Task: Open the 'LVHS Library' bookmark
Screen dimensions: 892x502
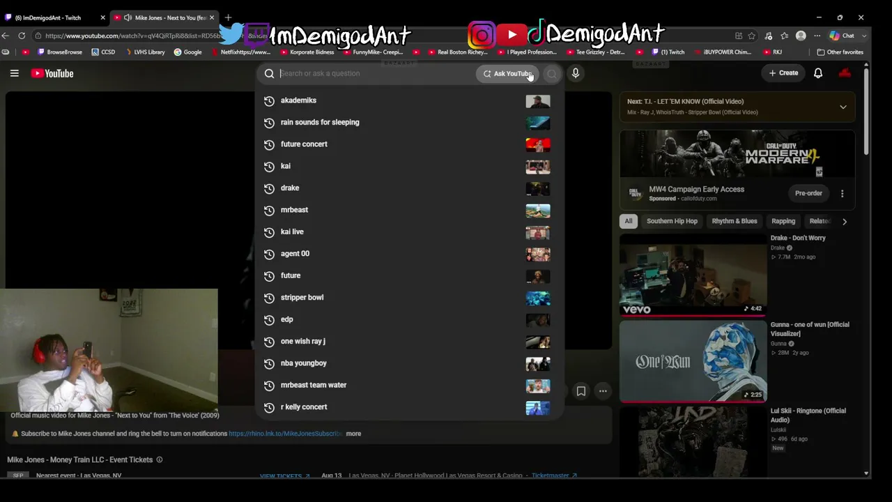Action: click(x=144, y=52)
